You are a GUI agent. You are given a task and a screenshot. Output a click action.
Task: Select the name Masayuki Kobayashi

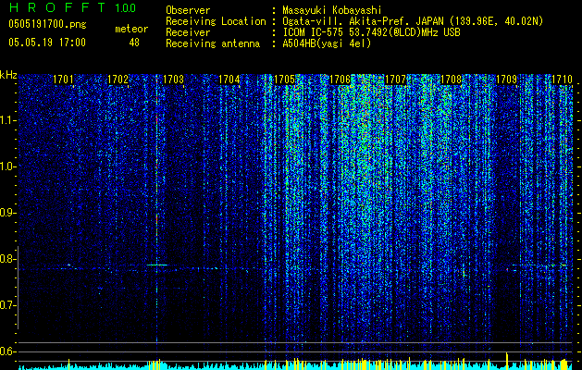pyautogui.click(x=332, y=10)
